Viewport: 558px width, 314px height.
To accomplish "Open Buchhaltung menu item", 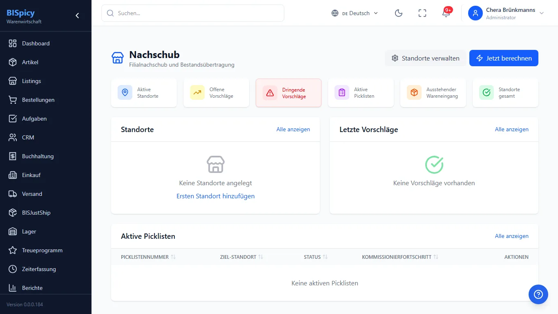I will tap(46, 156).
